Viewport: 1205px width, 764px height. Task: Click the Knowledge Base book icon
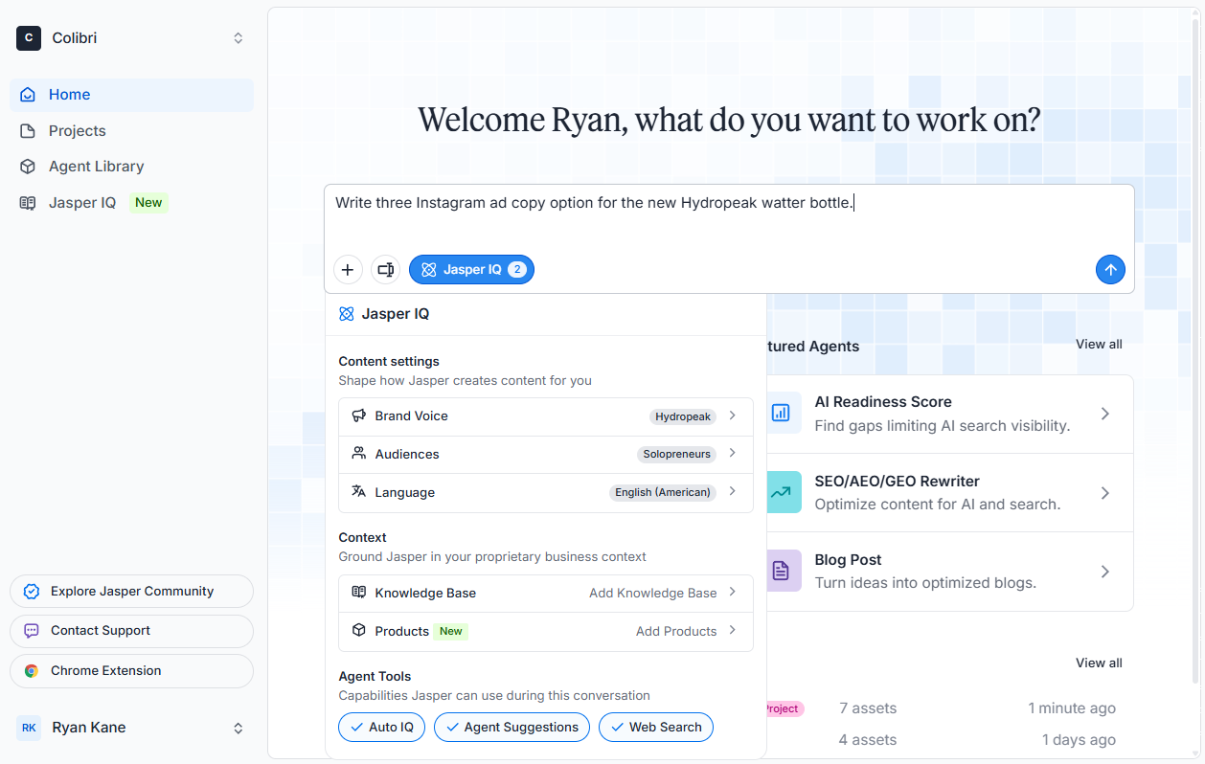click(359, 592)
